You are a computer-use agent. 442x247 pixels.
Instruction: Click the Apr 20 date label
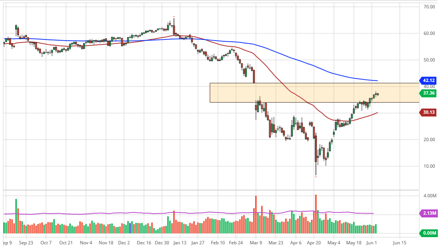314,242
